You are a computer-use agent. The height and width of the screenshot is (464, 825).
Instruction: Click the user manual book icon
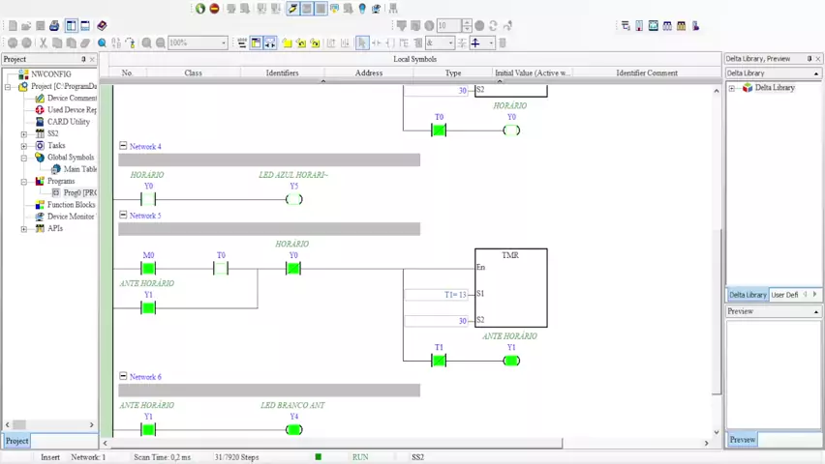click(x=102, y=26)
